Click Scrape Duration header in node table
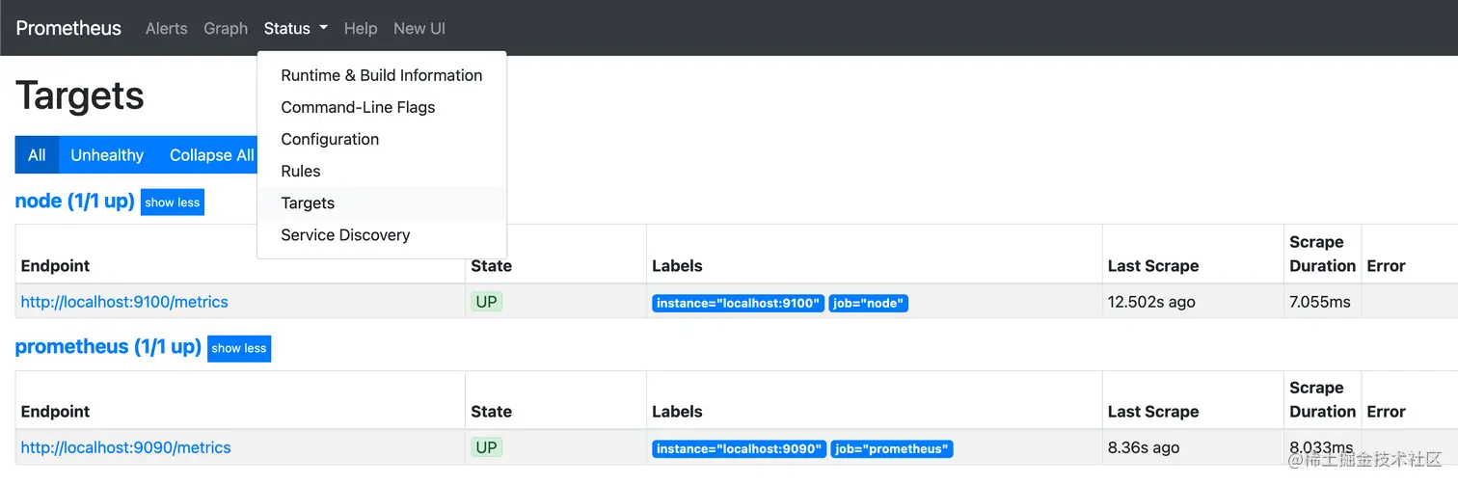This screenshot has width=1458, height=485. click(x=1322, y=254)
